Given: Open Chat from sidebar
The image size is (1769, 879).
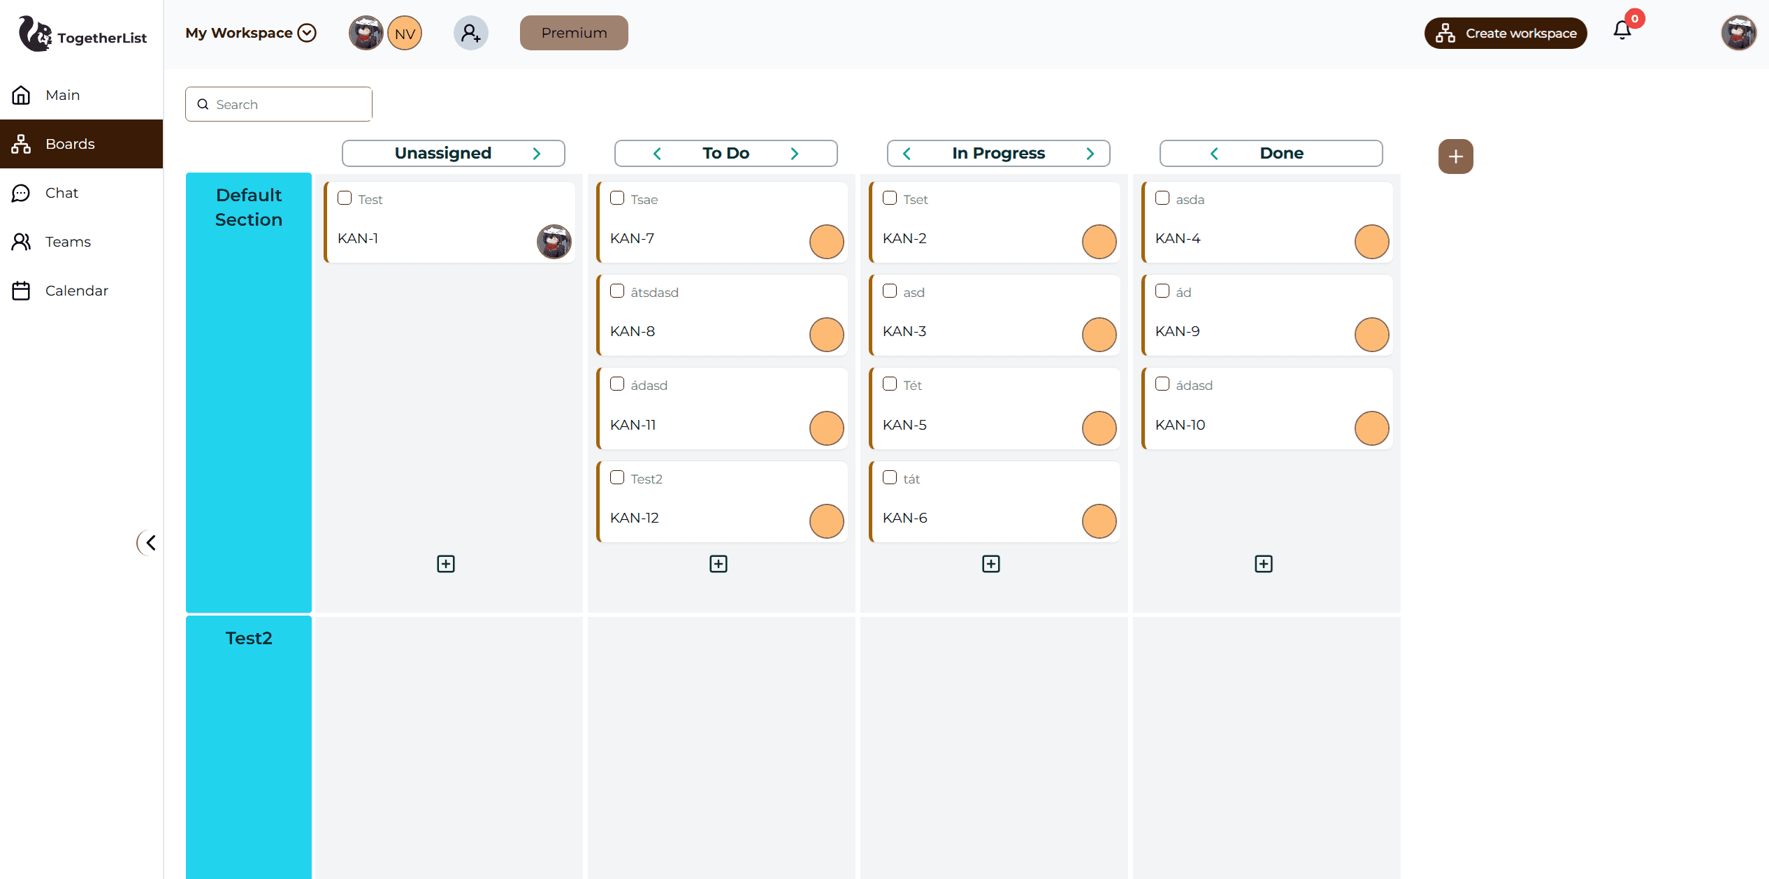Looking at the screenshot, I should tap(62, 193).
